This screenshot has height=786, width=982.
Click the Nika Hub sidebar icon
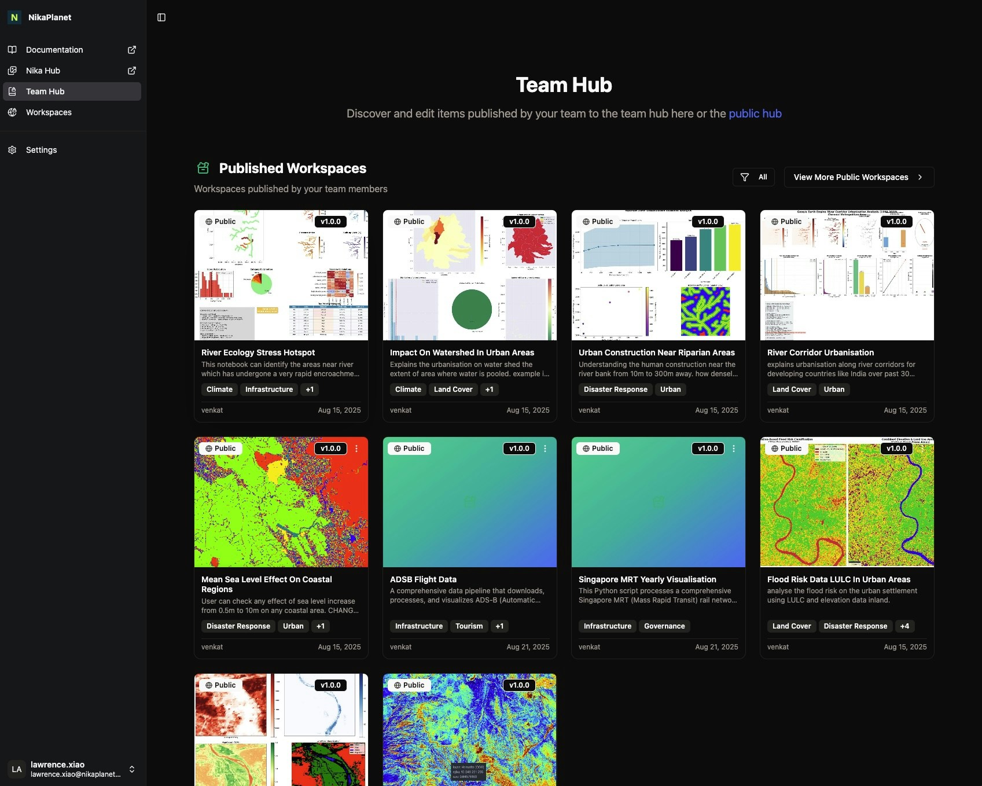[12, 71]
